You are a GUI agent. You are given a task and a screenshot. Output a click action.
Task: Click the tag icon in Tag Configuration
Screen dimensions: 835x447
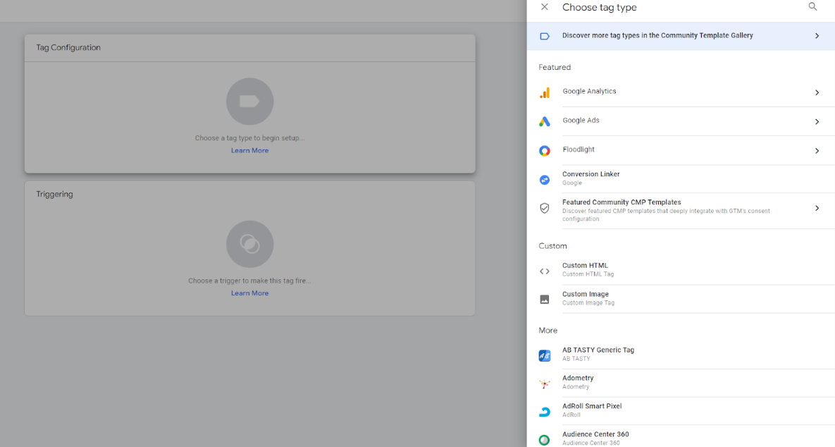[x=249, y=102]
